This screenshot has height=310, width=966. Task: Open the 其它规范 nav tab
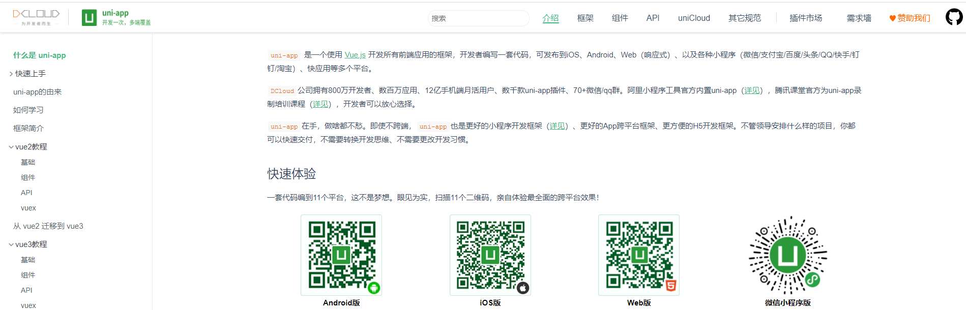pos(745,18)
